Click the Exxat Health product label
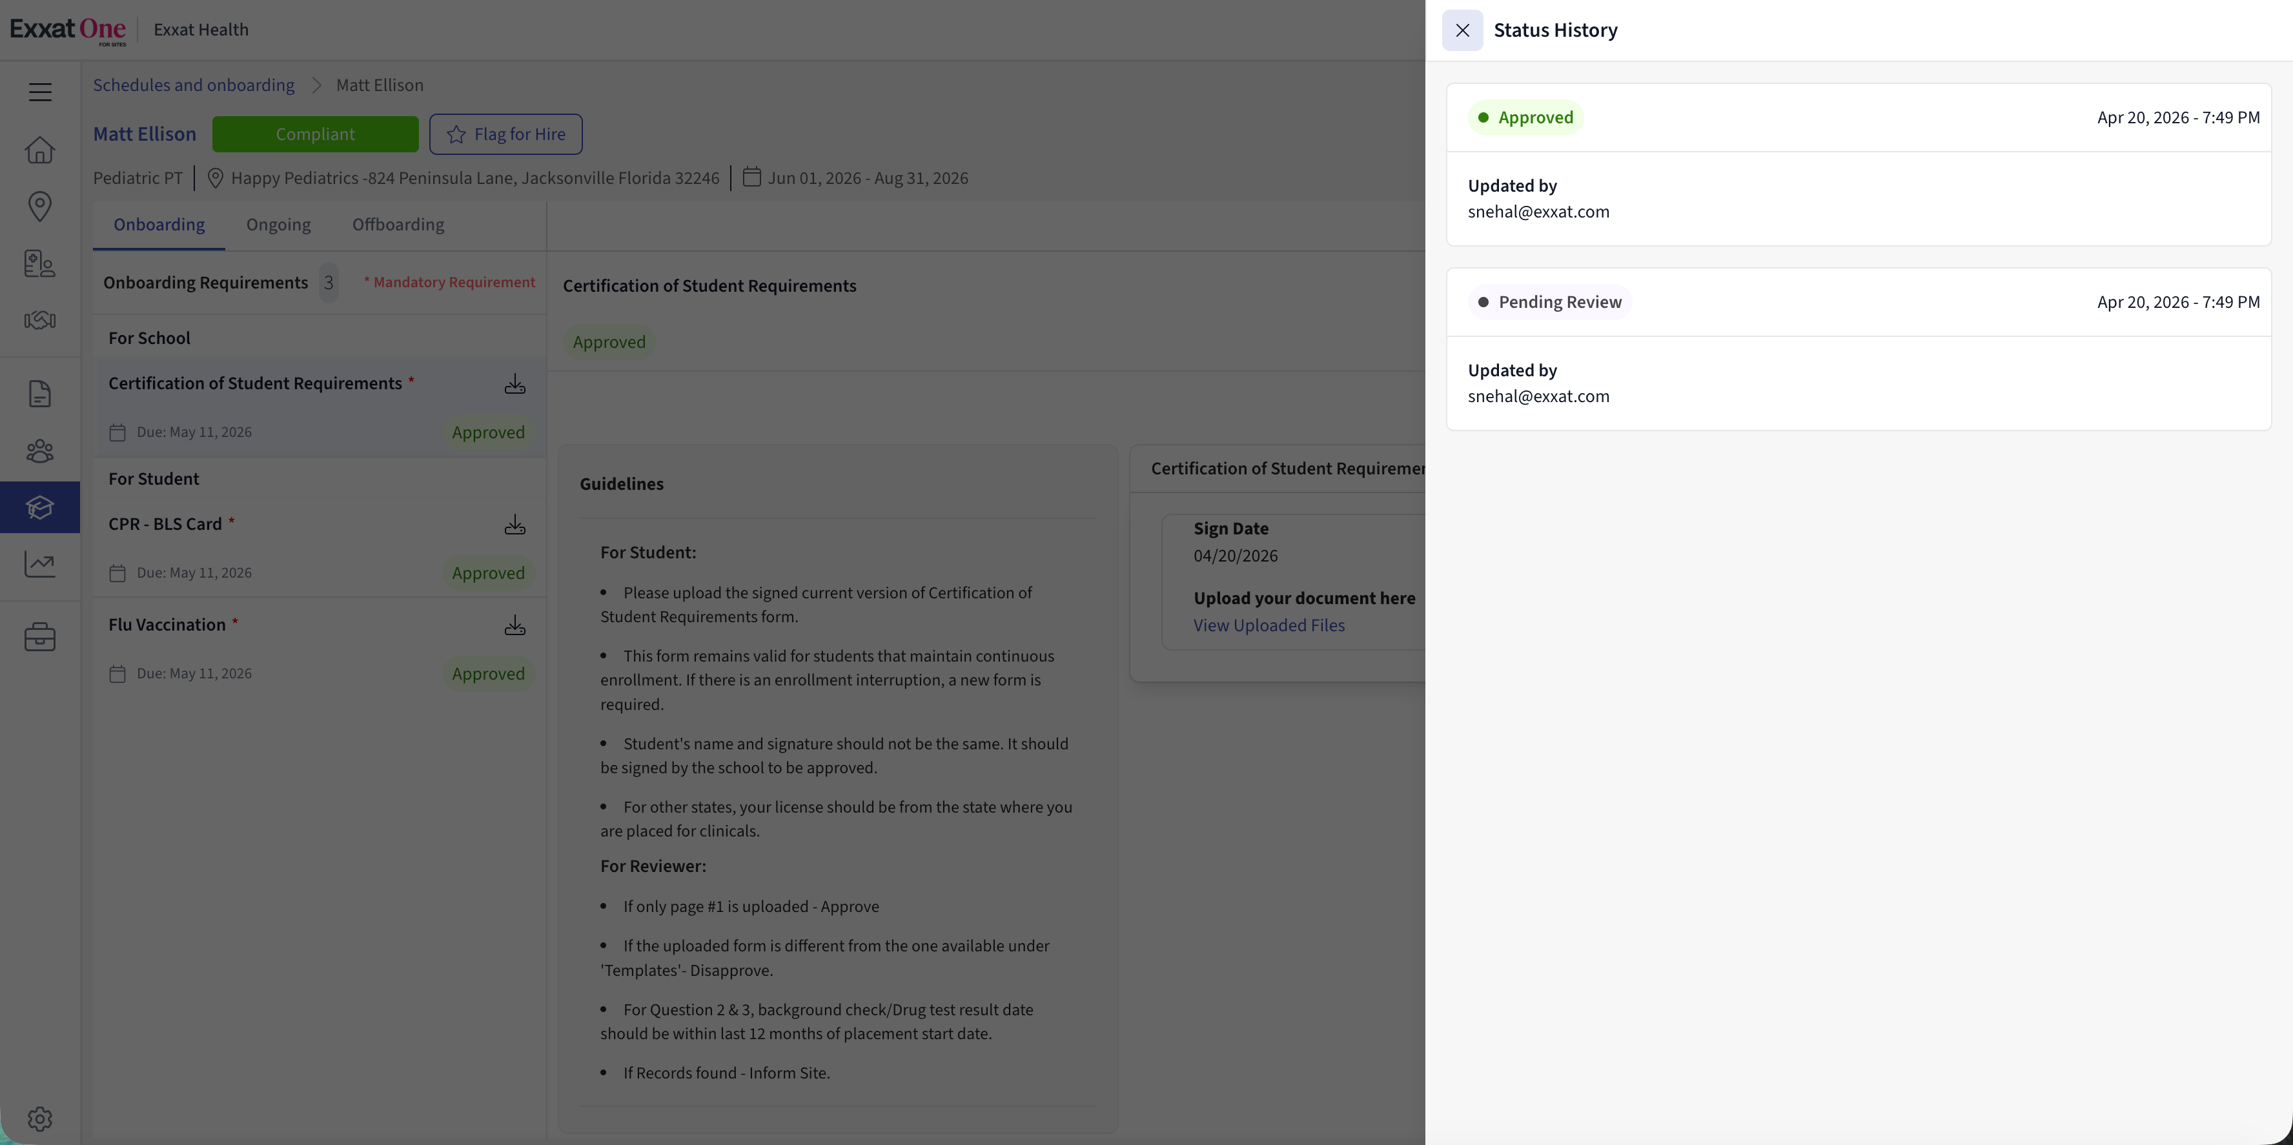2293x1145 pixels. (x=201, y=29)
